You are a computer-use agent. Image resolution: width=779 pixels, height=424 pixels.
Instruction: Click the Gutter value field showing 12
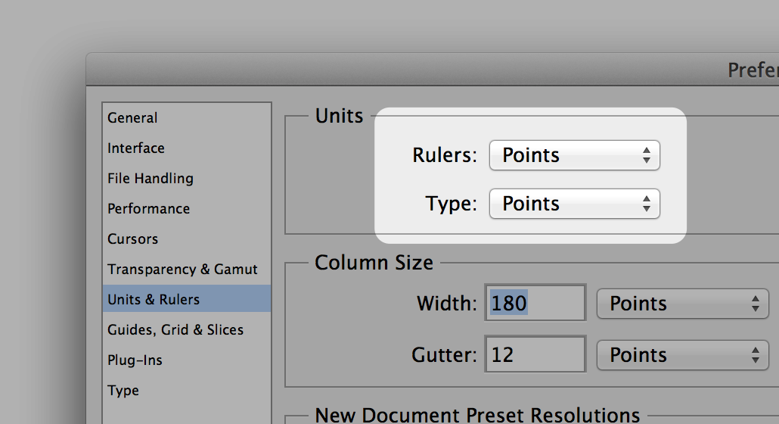pos(535,355)
